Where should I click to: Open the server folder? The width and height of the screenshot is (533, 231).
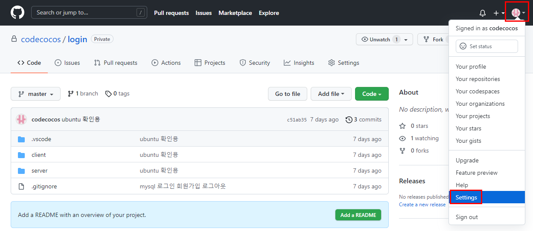(x=40, y=170)
